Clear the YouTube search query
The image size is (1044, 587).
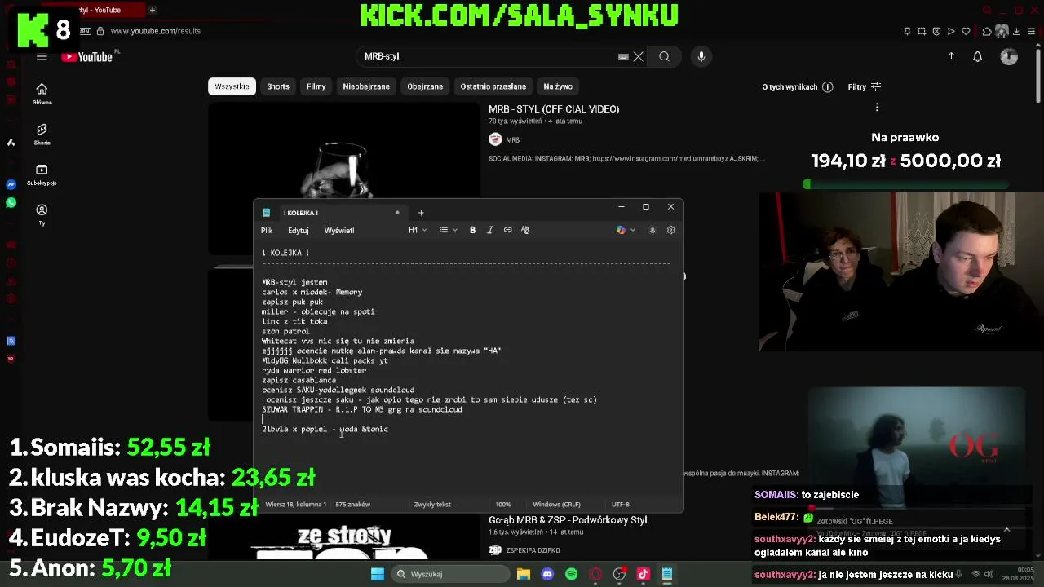[x=639, y=56]
